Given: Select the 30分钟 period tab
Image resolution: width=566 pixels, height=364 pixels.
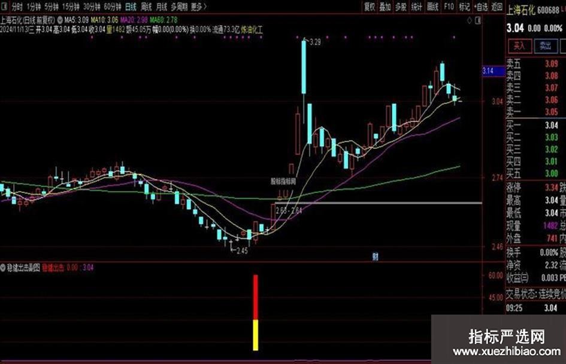Looking at the screenshot, I should pyautogui.click(x=92, y=7).
